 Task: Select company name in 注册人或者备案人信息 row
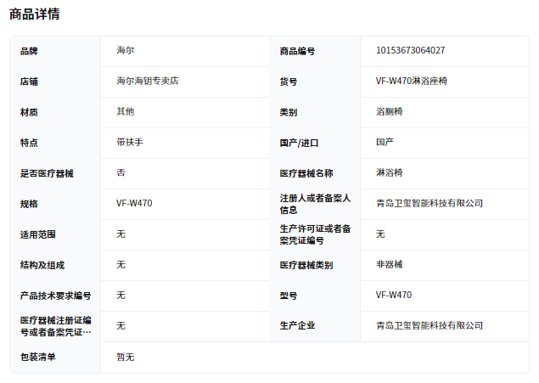point(430,204)
